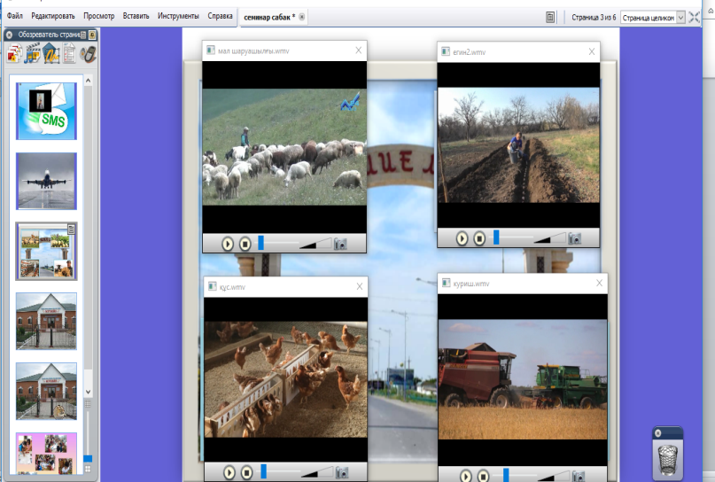715x482 pixels.
Task: Click the мал шаруашылығы.wmv title icon
Action: pos(211,51)
